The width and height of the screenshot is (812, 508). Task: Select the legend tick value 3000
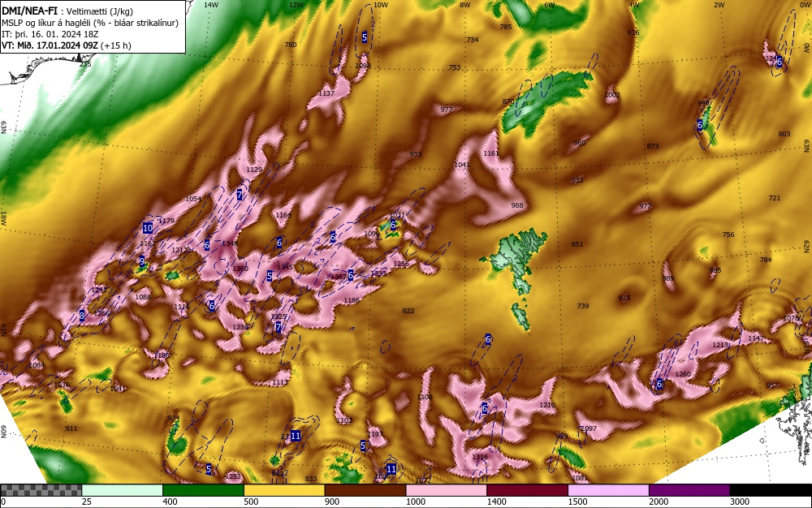coord(739,502)
